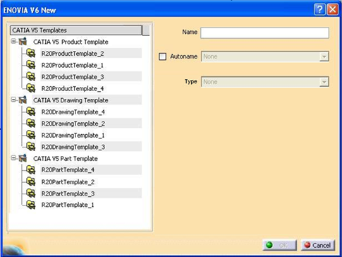Click the icon beside R20DrawingTemplate_4
Viewport: 342px width, 257px height.
click(31, 112)
